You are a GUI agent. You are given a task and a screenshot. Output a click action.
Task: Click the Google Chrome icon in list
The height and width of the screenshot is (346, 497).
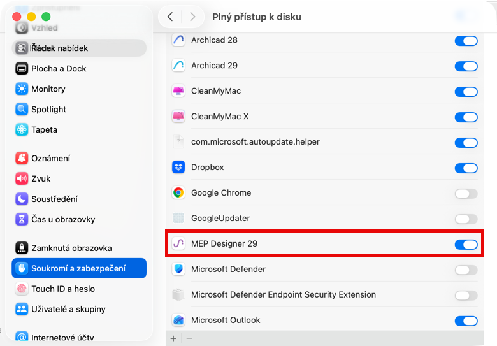[x=178, y=193]
